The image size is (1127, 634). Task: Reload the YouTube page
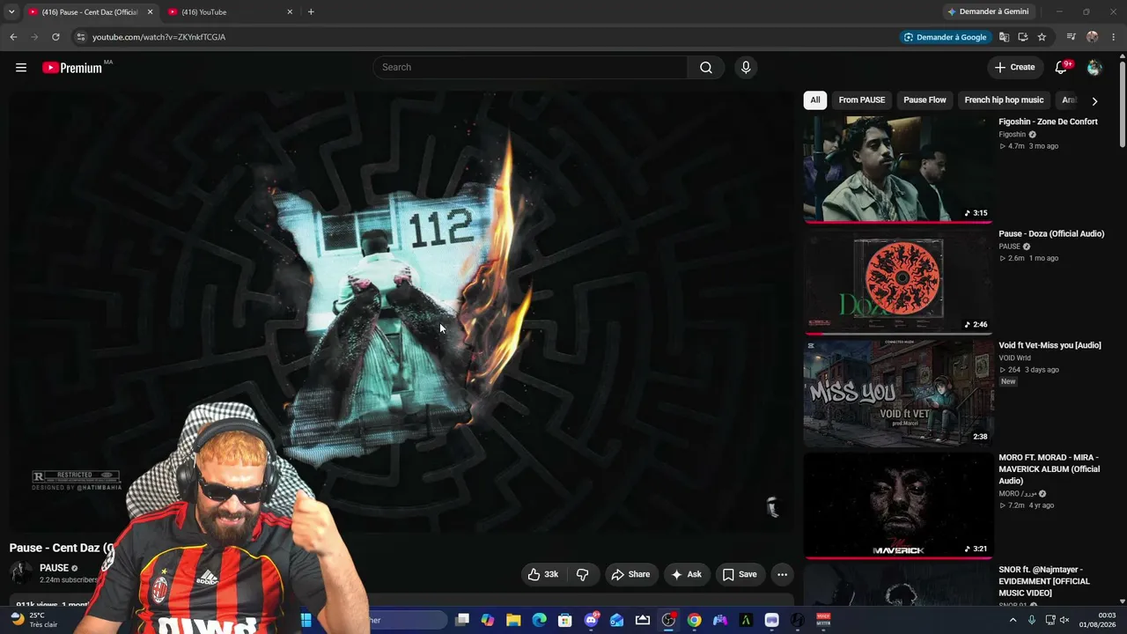(55, 37)
